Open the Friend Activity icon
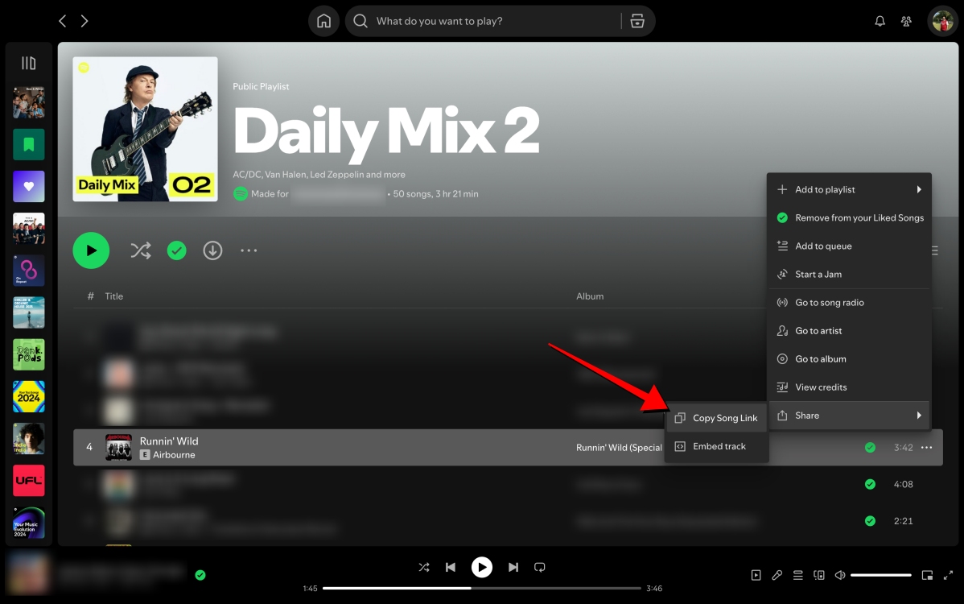The image size is (964, 604). (x=906, y=21)
